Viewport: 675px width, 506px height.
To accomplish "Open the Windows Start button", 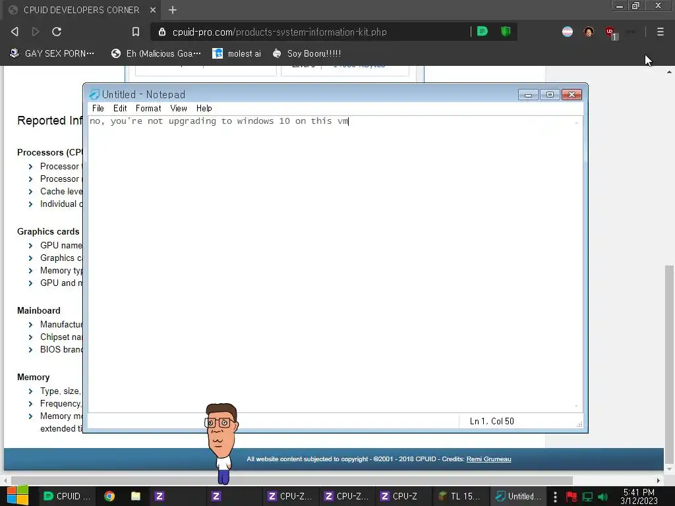I will point(18,496).
